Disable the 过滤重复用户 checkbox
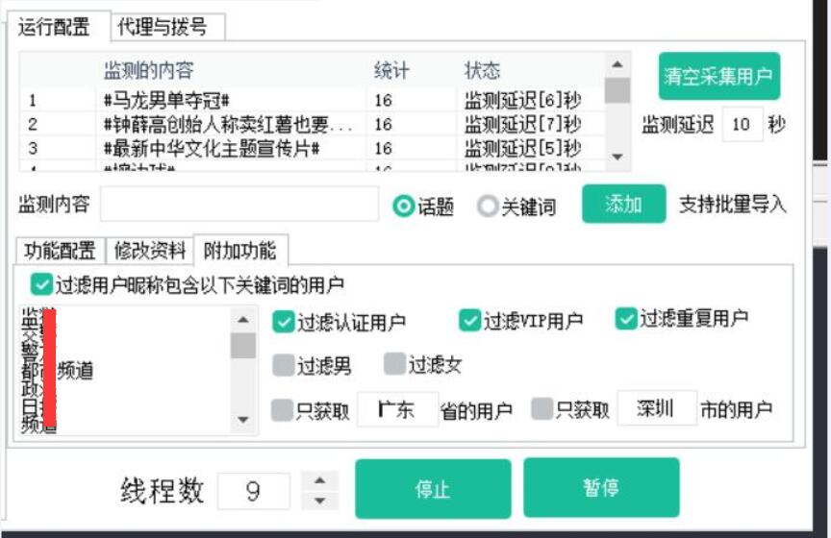Viewport: 831px width, 538px height. [x=627, y=318]
